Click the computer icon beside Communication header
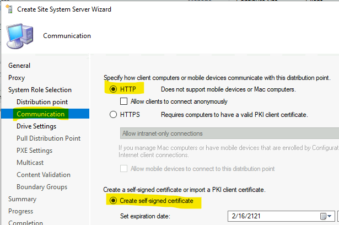339x225 pixels. coord(20,36)
